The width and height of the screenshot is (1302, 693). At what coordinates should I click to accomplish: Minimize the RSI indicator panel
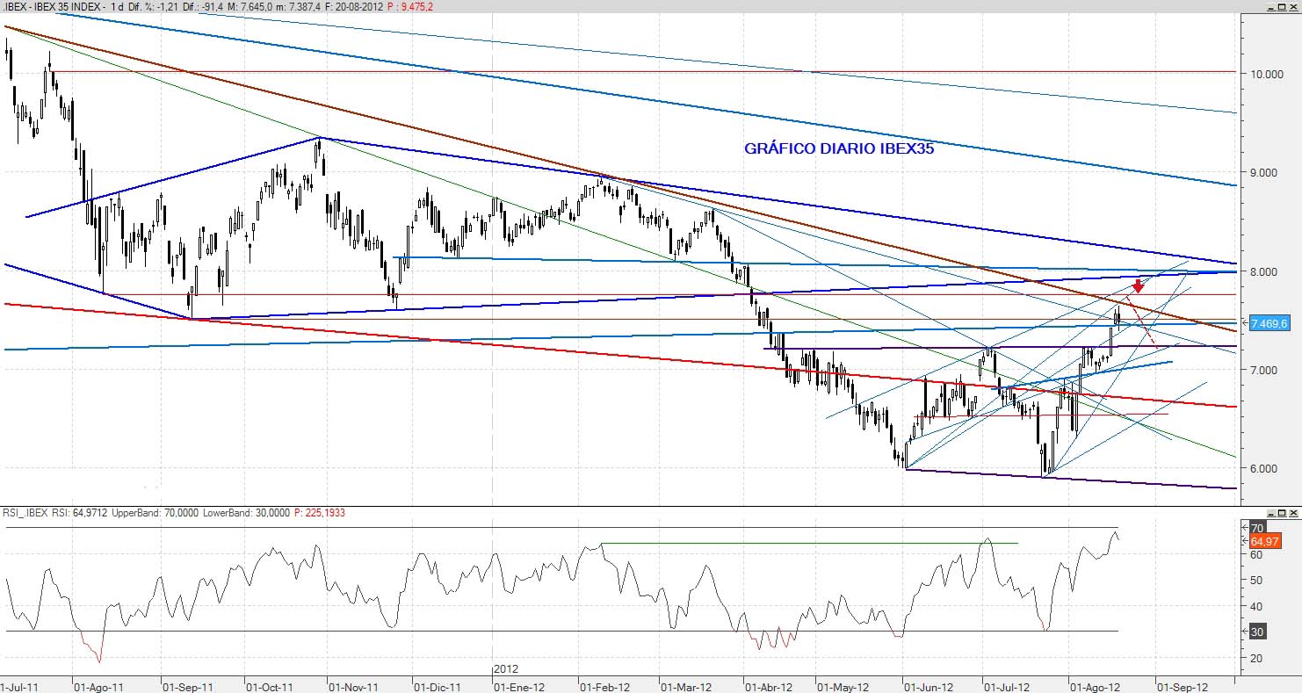pyautogui.click(x=1270, y=513)
